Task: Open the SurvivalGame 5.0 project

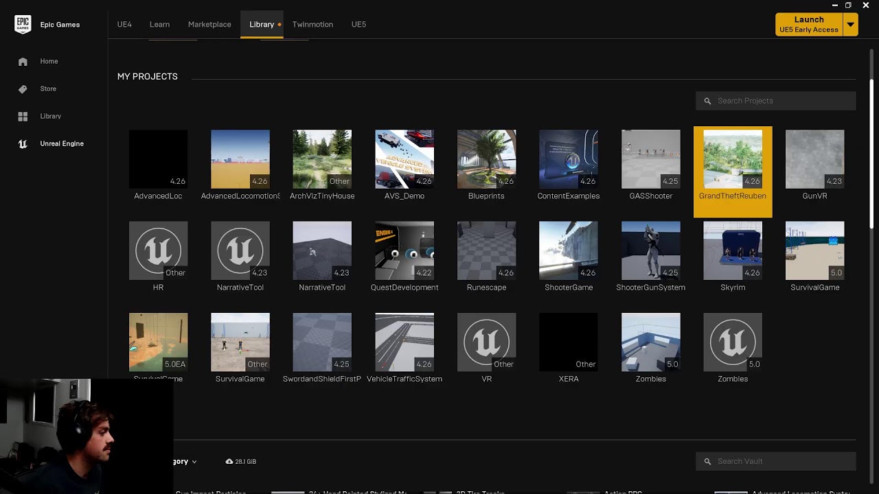Action: coord(815,250)
